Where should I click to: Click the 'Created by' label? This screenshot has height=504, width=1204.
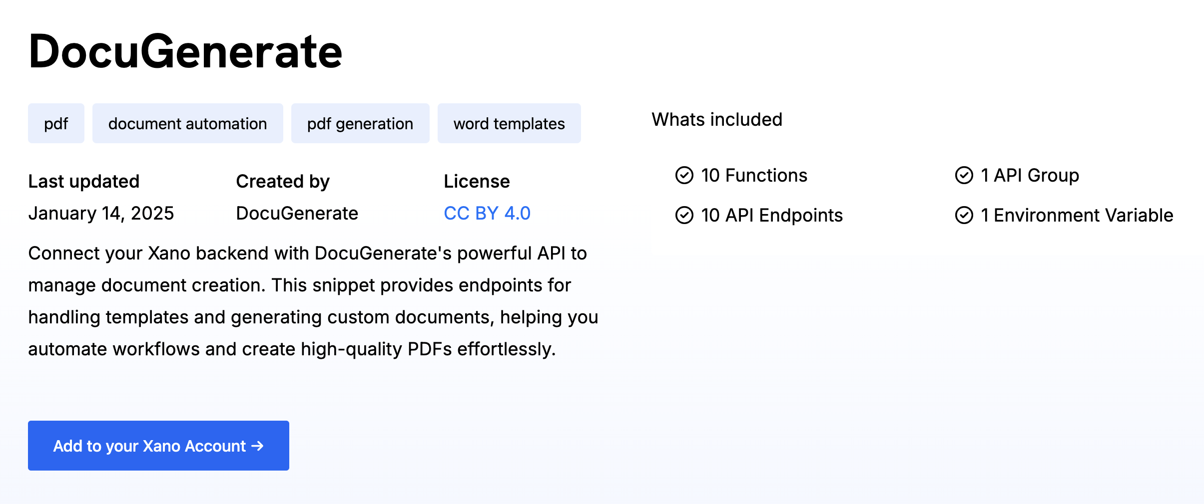click(x=283, y=181)
